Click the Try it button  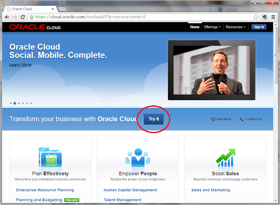click(154, 119)
